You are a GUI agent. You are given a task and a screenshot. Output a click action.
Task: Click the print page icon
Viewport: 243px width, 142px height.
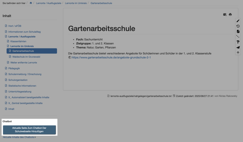[x=230, y=15]
